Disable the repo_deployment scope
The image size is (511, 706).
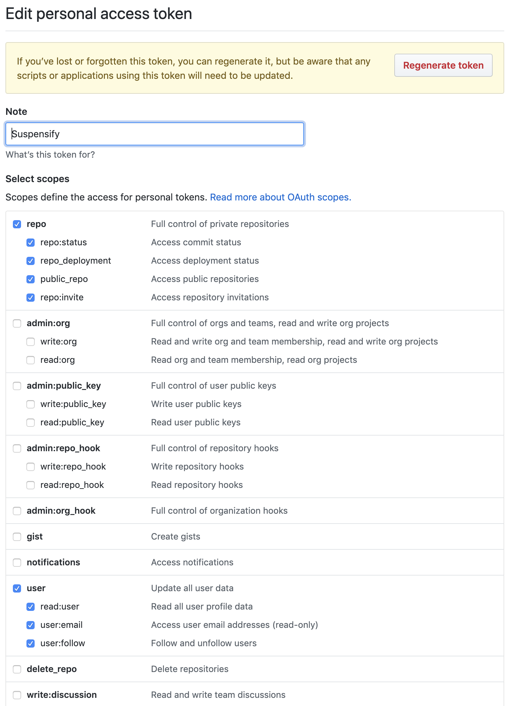click(31, 261)
